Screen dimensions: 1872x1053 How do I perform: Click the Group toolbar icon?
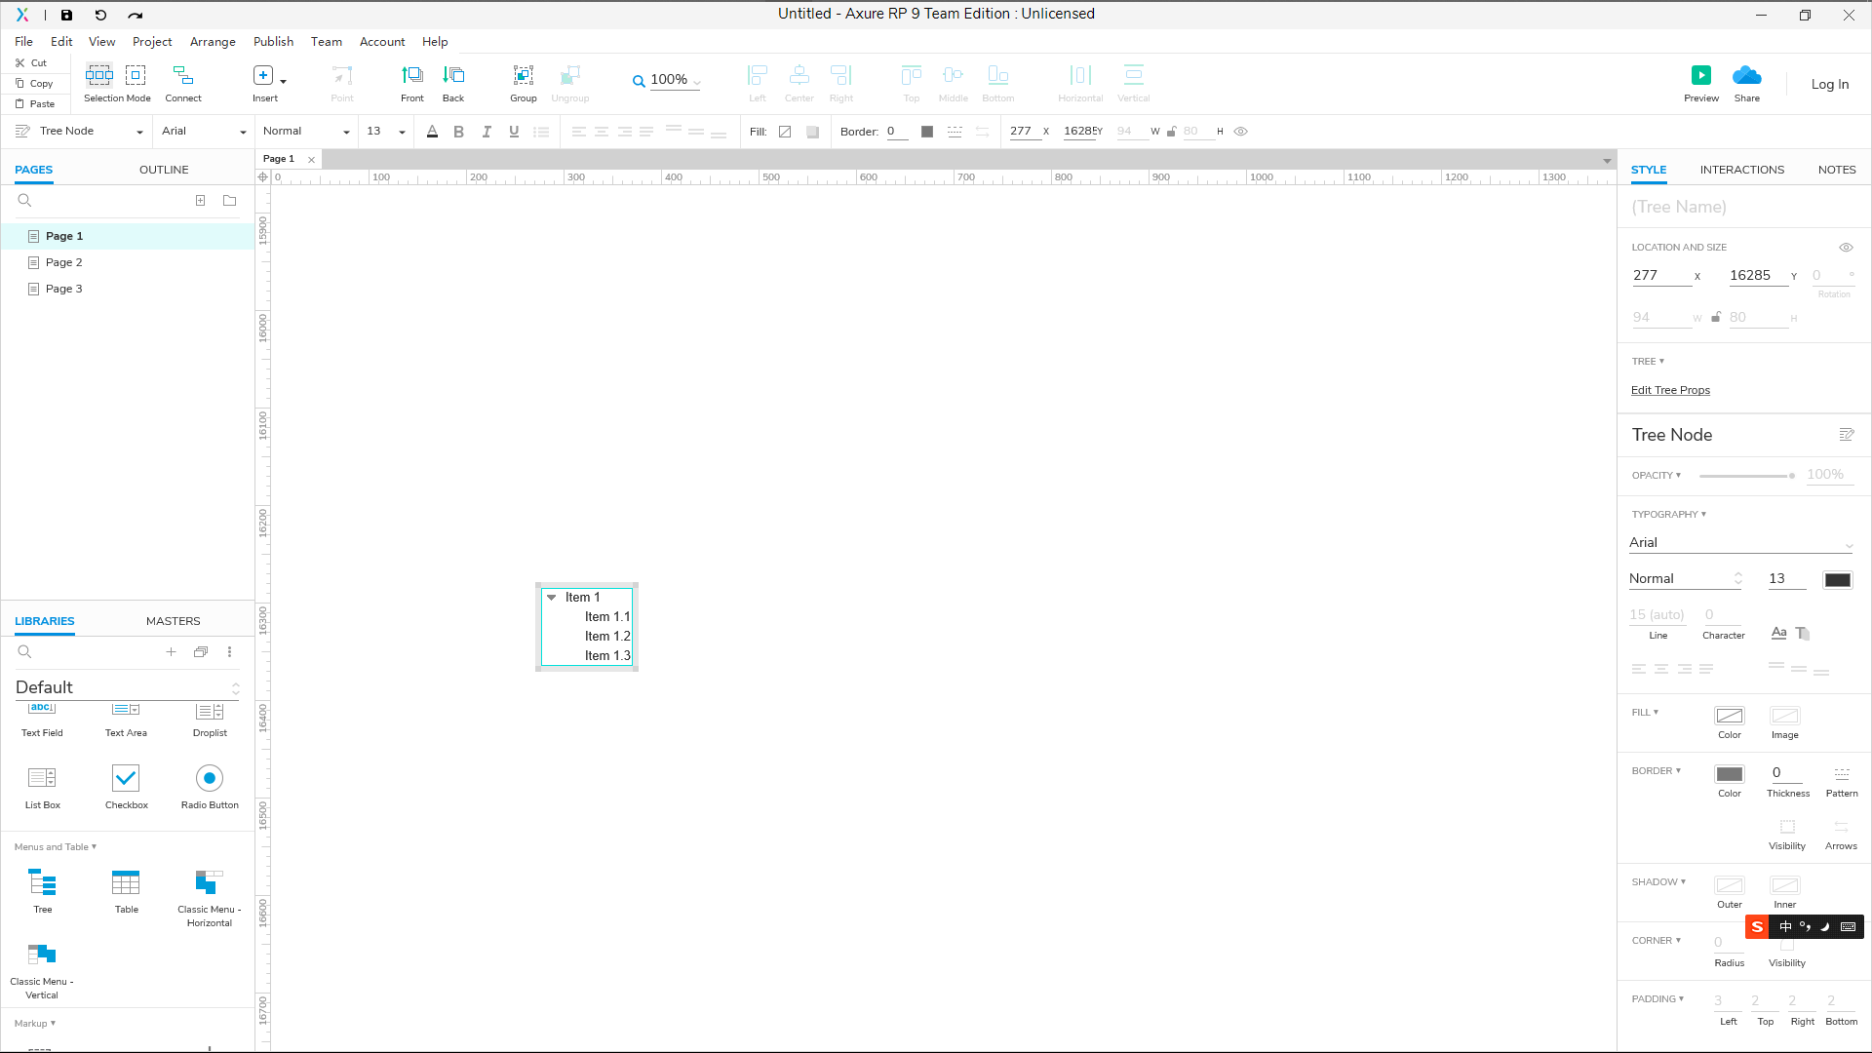pos(523,76)
